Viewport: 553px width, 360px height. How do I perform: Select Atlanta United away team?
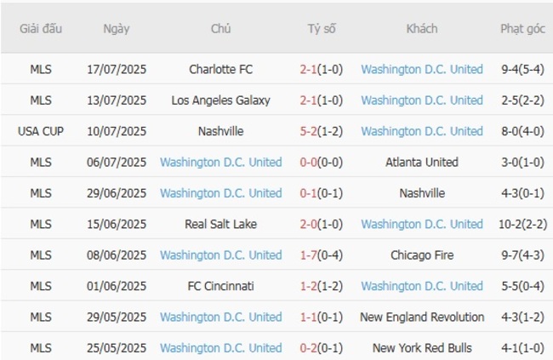tap(421, 162)
